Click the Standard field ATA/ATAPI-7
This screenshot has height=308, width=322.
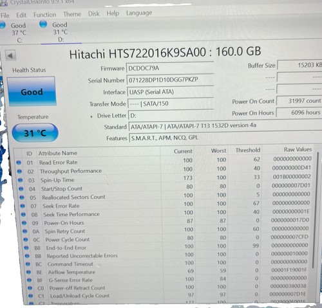click(225, 126)
